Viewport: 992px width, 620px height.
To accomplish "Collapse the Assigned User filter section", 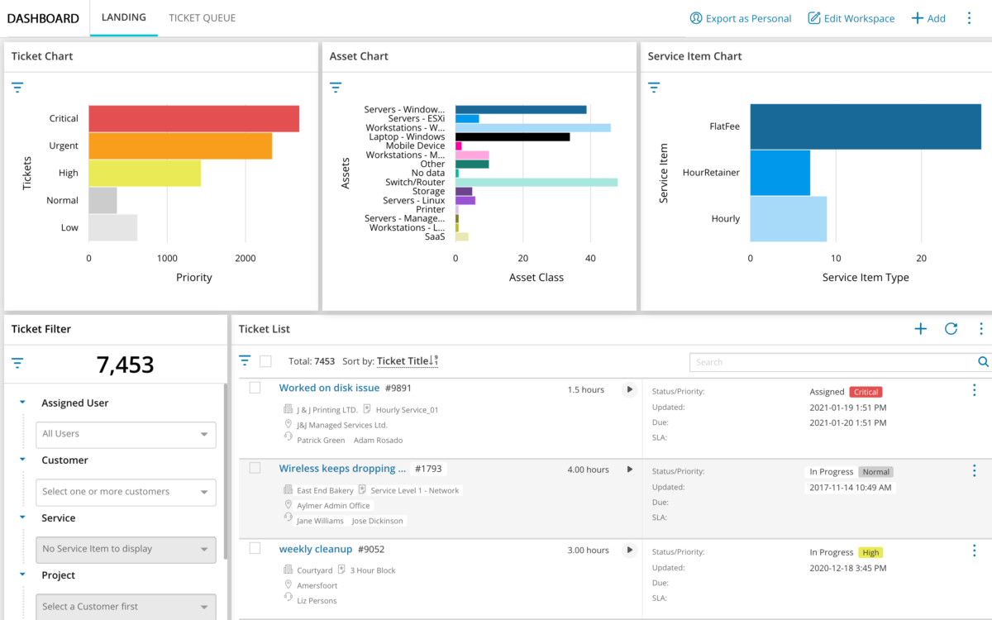I will (21, 403).
